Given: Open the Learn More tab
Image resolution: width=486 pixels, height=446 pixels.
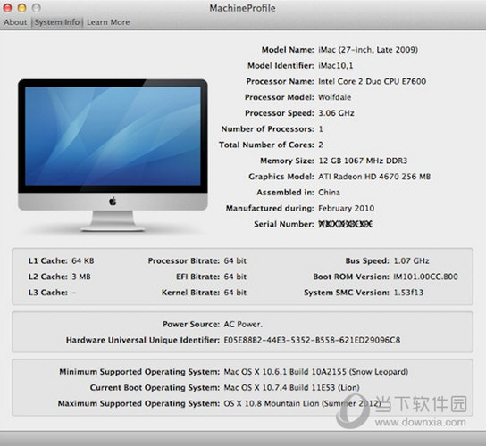Looking at the screenshot, I should click(108, 22).
